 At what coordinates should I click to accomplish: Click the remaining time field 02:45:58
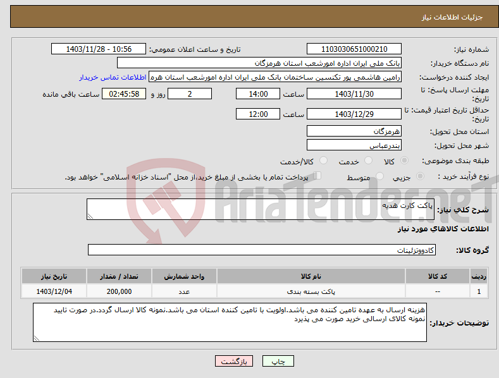tap(124, 94)
